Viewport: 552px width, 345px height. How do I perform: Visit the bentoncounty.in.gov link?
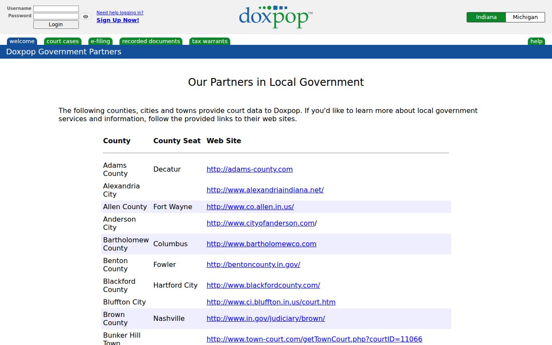click(254, 265)
